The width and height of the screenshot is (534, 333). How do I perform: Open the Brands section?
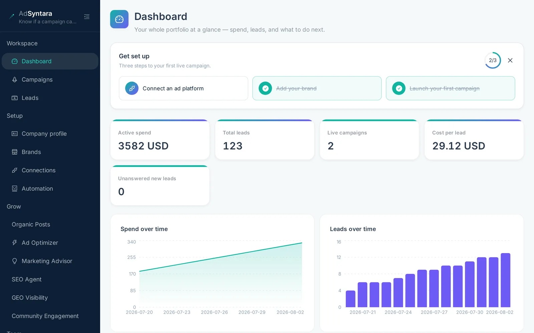(50, 152)
